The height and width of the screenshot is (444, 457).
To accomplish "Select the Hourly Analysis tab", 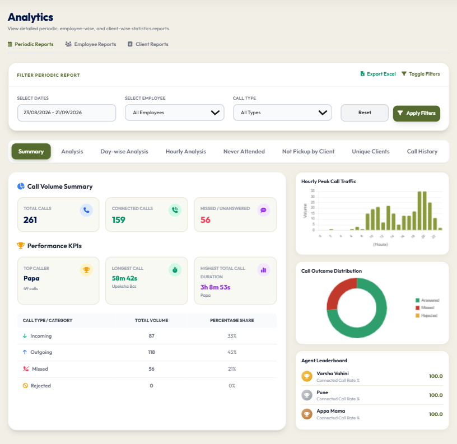I will pyautogui.click(x=186, y=152).
